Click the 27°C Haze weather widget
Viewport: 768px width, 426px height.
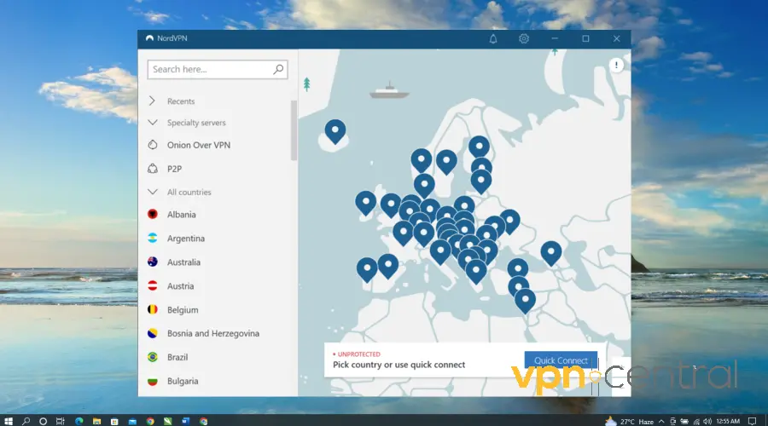[630, 421]
